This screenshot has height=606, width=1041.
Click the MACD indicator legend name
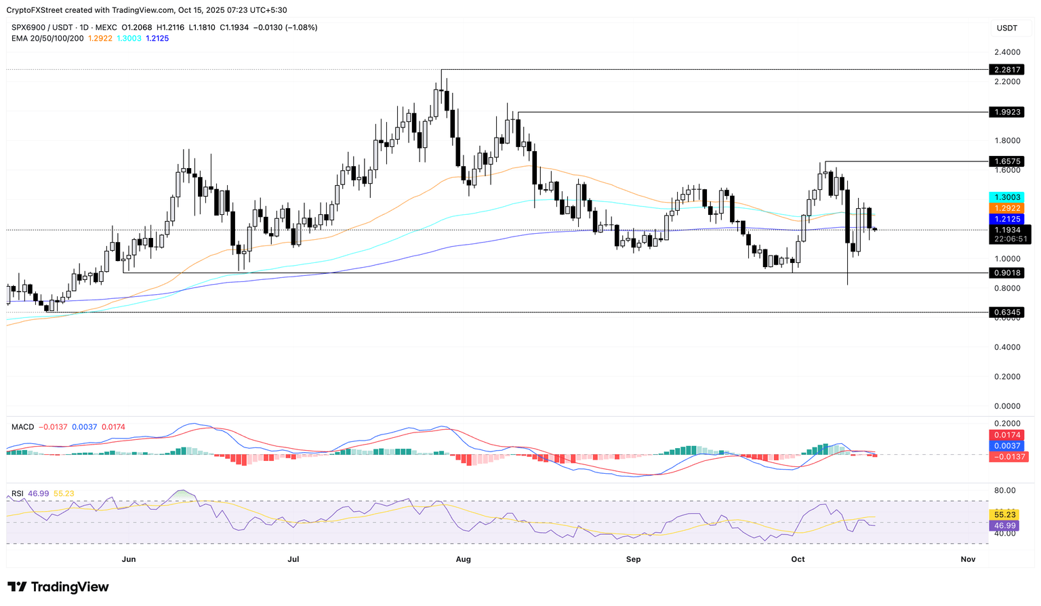pyautogui.click(x=22, y=427)
